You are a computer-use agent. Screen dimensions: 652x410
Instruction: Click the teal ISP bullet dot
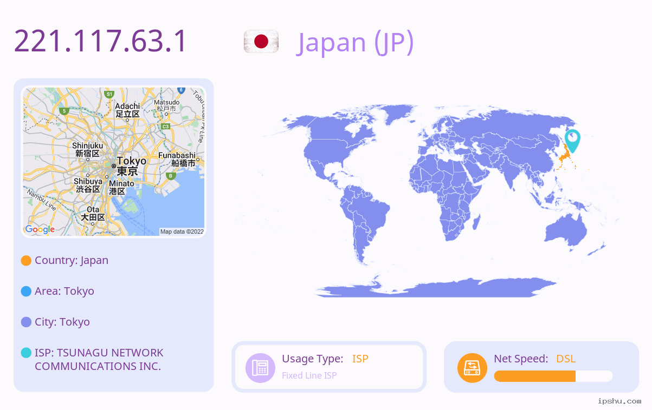point(26,353)
